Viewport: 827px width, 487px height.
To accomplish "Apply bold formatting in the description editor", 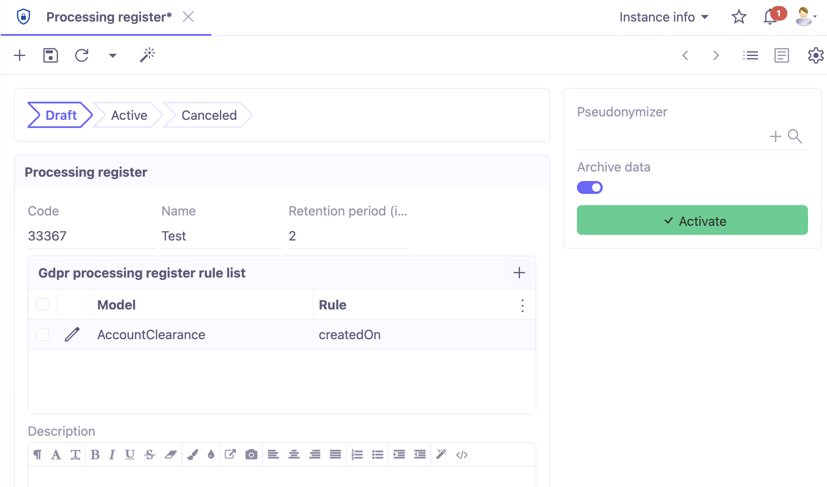I will (x=95, y=454).
